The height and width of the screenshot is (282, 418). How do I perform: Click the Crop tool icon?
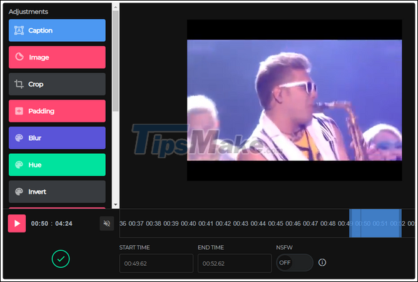pyautogui.click(x=19, y=84)
